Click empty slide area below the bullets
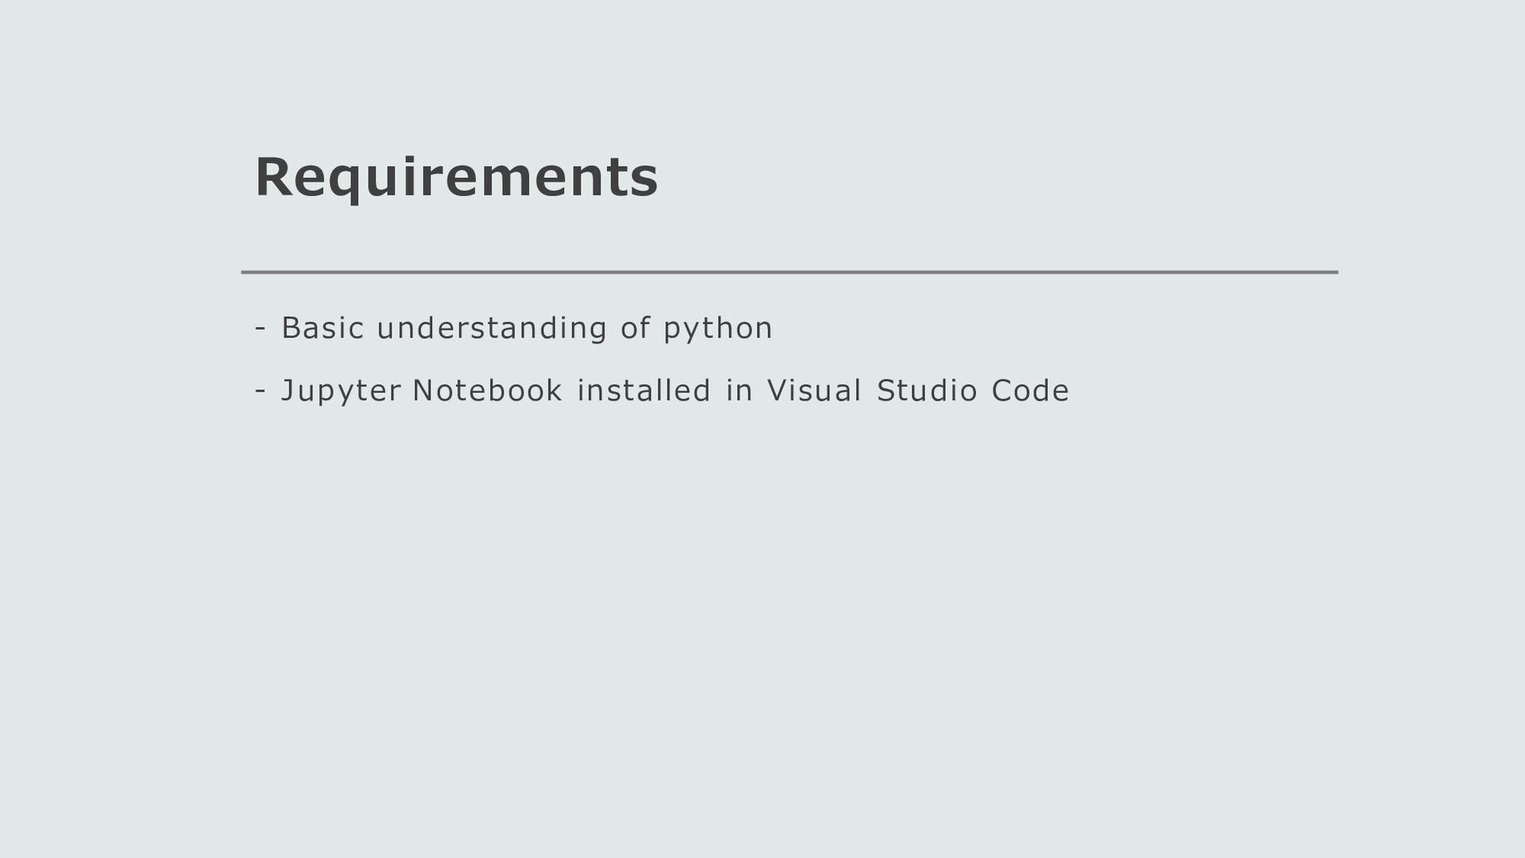 pyautogui.click(x=762, y=620)
